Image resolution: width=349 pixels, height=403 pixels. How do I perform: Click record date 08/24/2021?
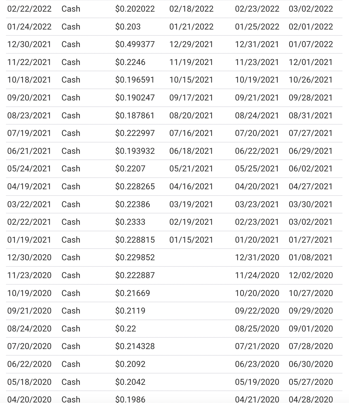click(x=257, y=115)
